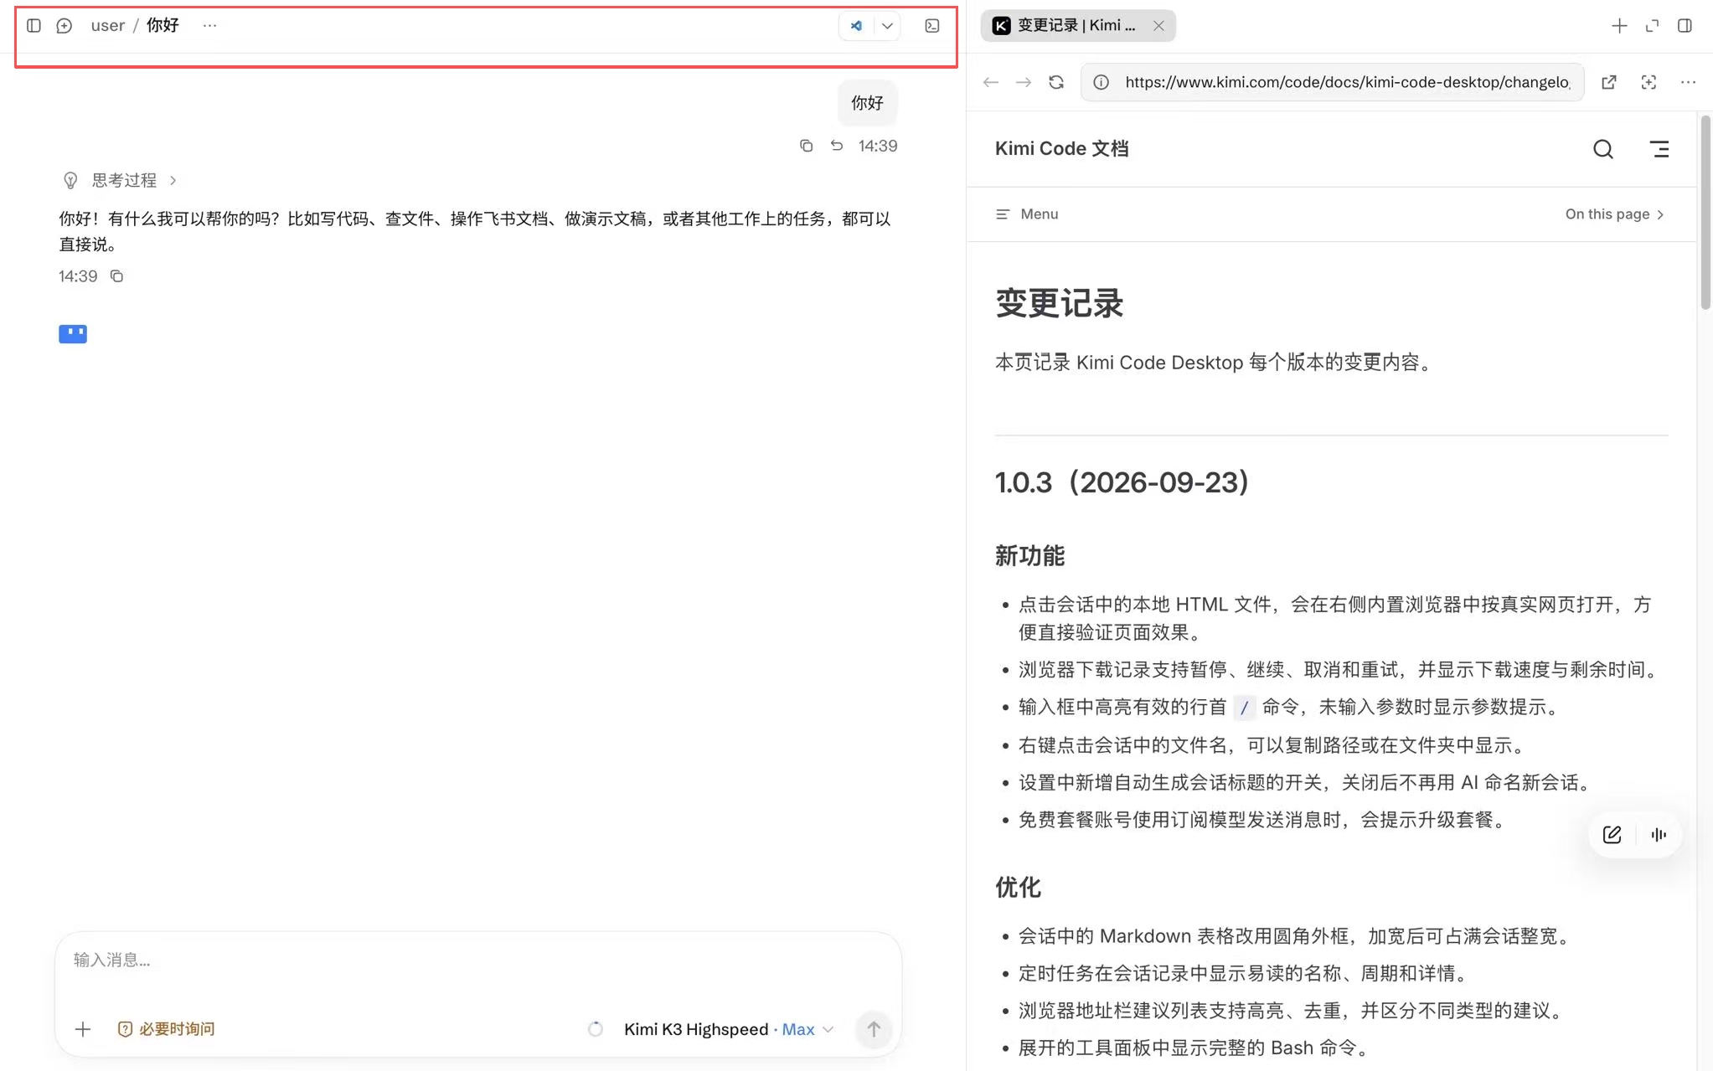The height and width of the screenshot is (1071, 1713).
Task: Open a new browser tab
Action: [x=1619, y=26]
